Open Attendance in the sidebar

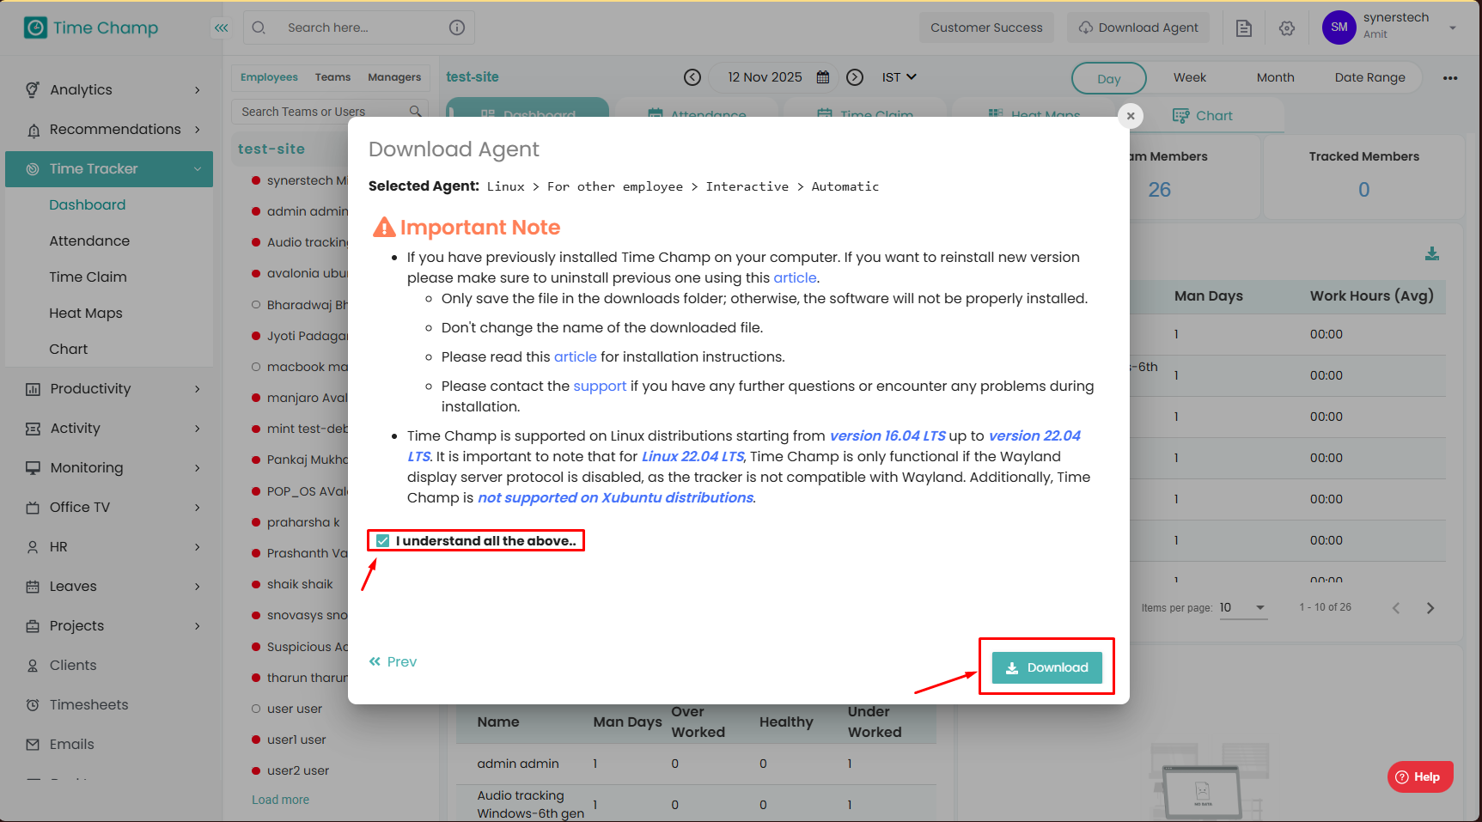(89, 241)
